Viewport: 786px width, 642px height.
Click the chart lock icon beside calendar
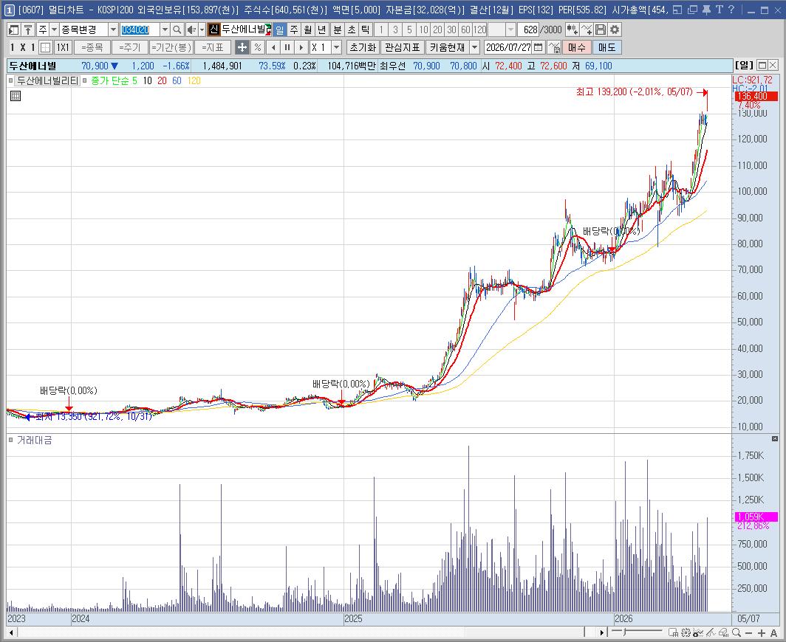[x=554, y=47]
